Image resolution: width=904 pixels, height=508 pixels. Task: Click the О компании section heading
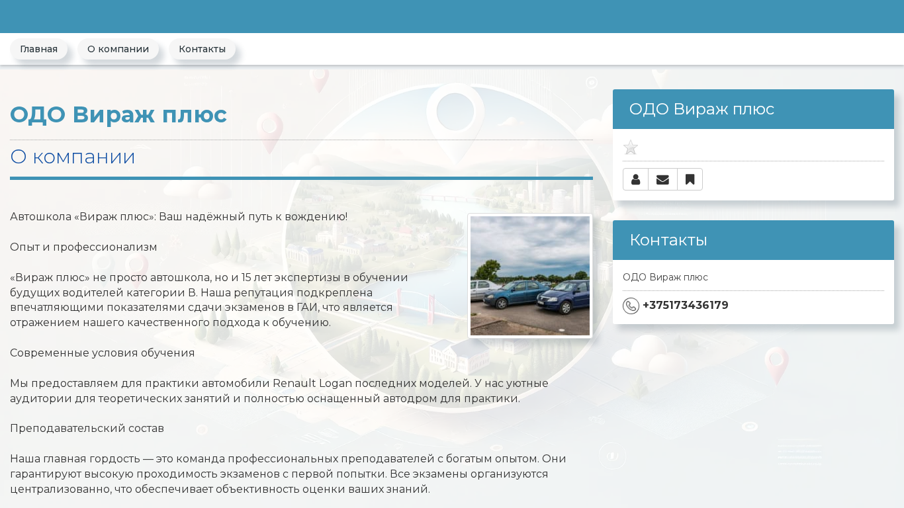(73, 157)
